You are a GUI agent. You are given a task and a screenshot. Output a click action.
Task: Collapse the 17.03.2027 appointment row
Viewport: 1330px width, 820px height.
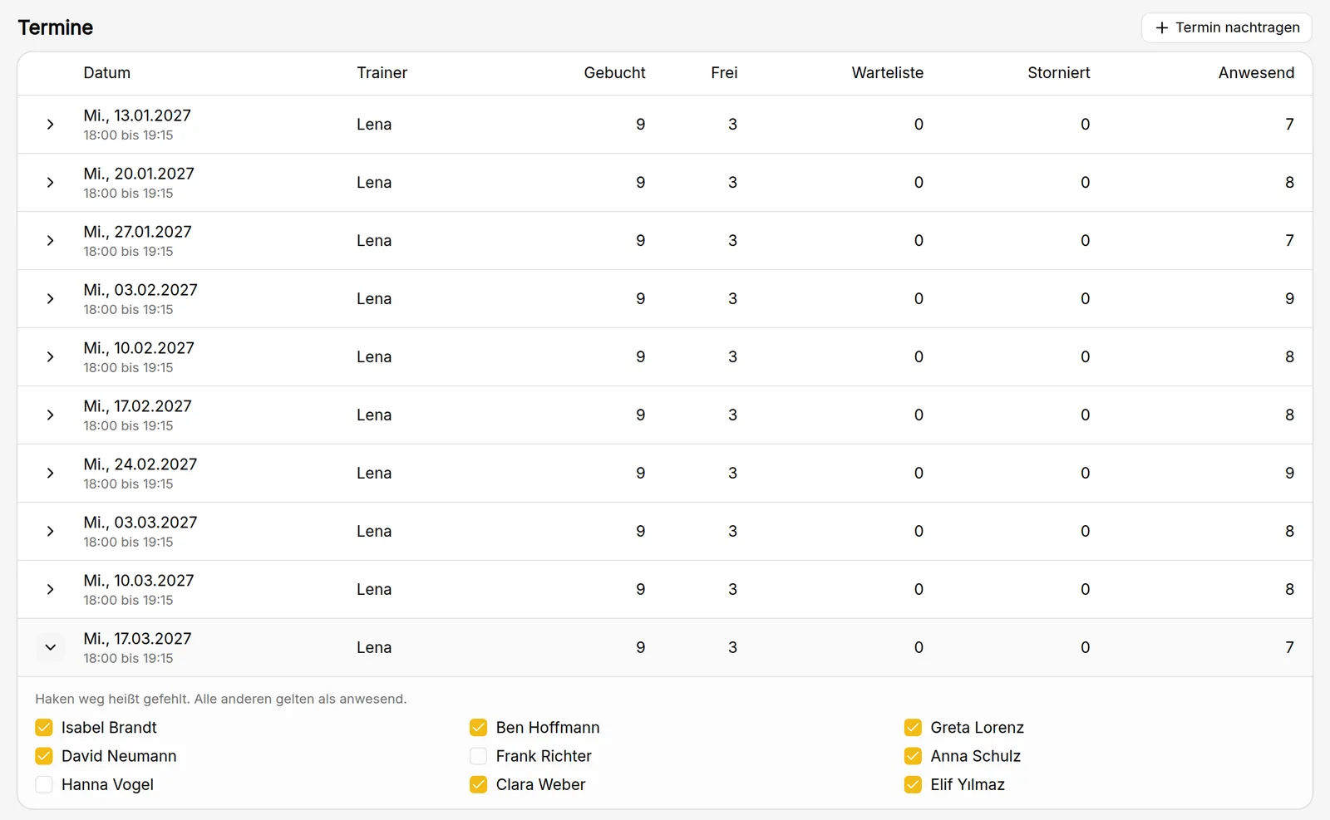51,648
